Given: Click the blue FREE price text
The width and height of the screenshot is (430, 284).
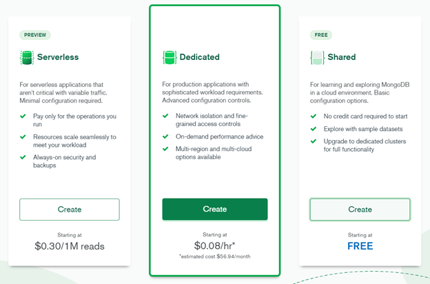Looking at the screenshot, I should [360, 246].
